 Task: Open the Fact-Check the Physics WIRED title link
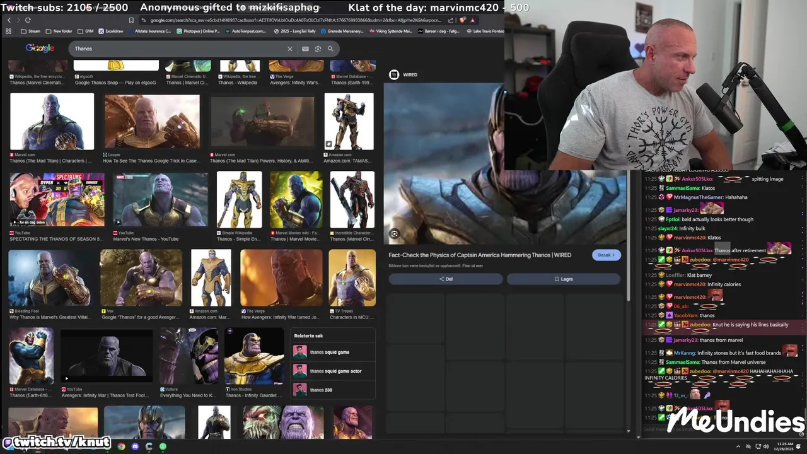(480, 255)
